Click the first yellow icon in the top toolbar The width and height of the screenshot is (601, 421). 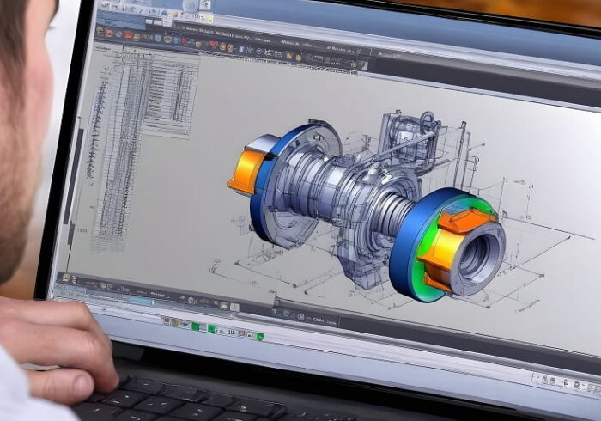coord(100,31)
